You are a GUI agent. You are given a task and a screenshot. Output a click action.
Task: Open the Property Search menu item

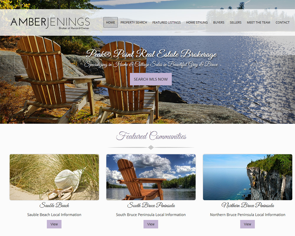[134, 22]
